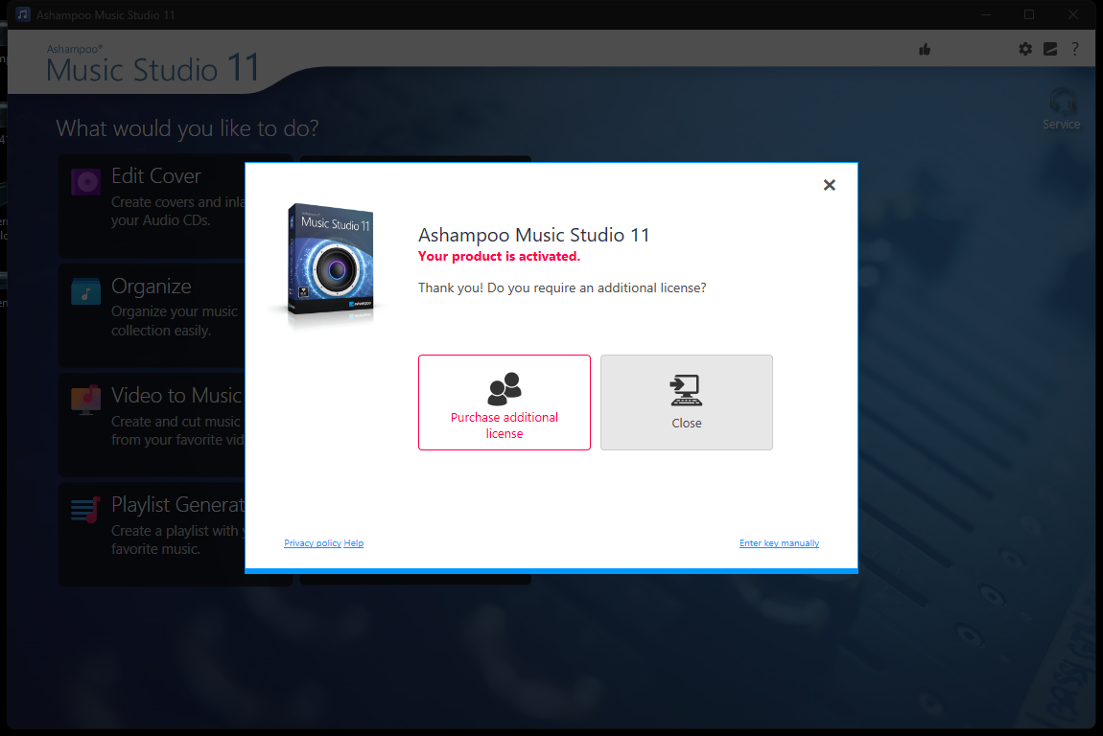Click the thumbs-up like icon
This screenshot has height=736, width=1103.
tap(925, 49)
